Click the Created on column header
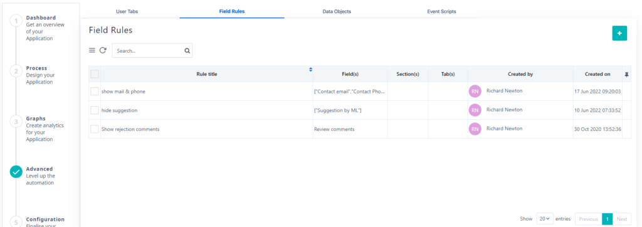 coord(597,74)
